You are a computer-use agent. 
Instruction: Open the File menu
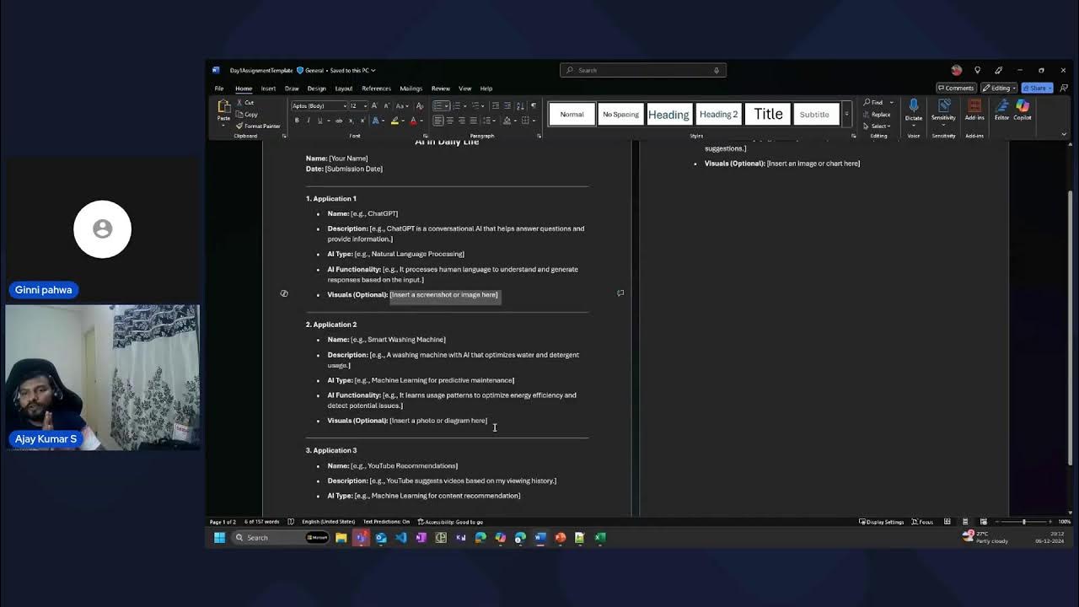[219, 89]
